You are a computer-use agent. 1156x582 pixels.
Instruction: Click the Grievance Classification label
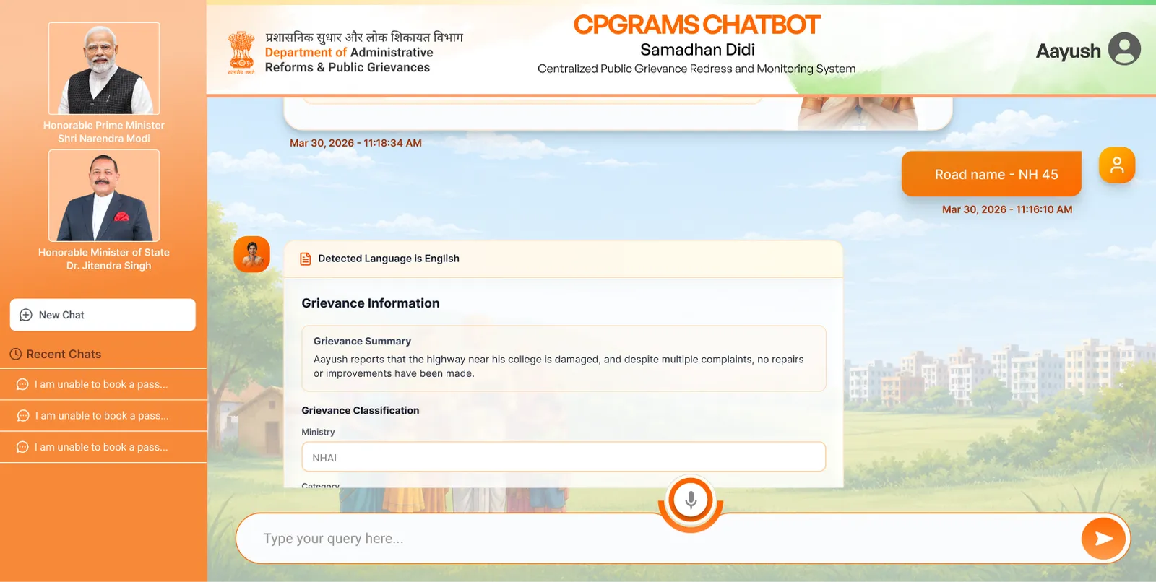coord(361,410)
